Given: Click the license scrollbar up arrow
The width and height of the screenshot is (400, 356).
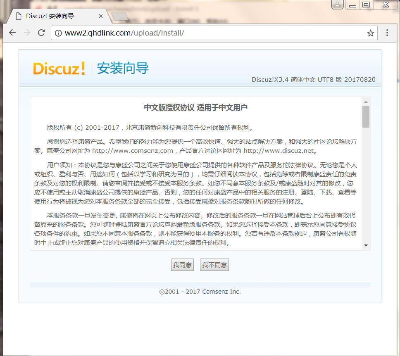Looking at the screenshot, I should pyautogui.click(x=366, y=102).
